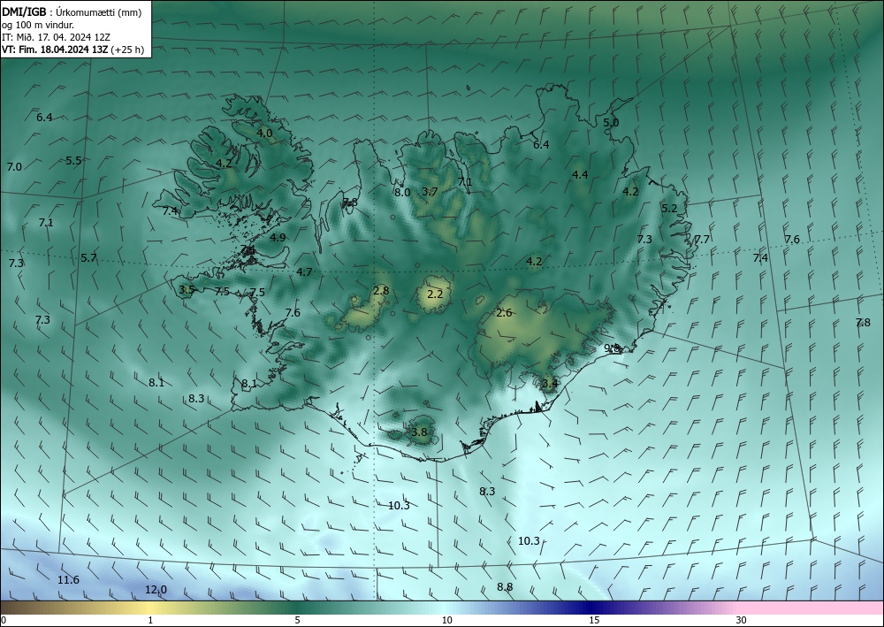This screenshot has height=627, width=884.
Task: Click initial time 'IT: Mið. 17. 04. 2024 12Z'
Action: point(56,36)
